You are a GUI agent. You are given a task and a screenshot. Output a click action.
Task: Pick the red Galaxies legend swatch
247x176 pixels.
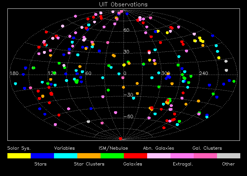pos(135,156)
